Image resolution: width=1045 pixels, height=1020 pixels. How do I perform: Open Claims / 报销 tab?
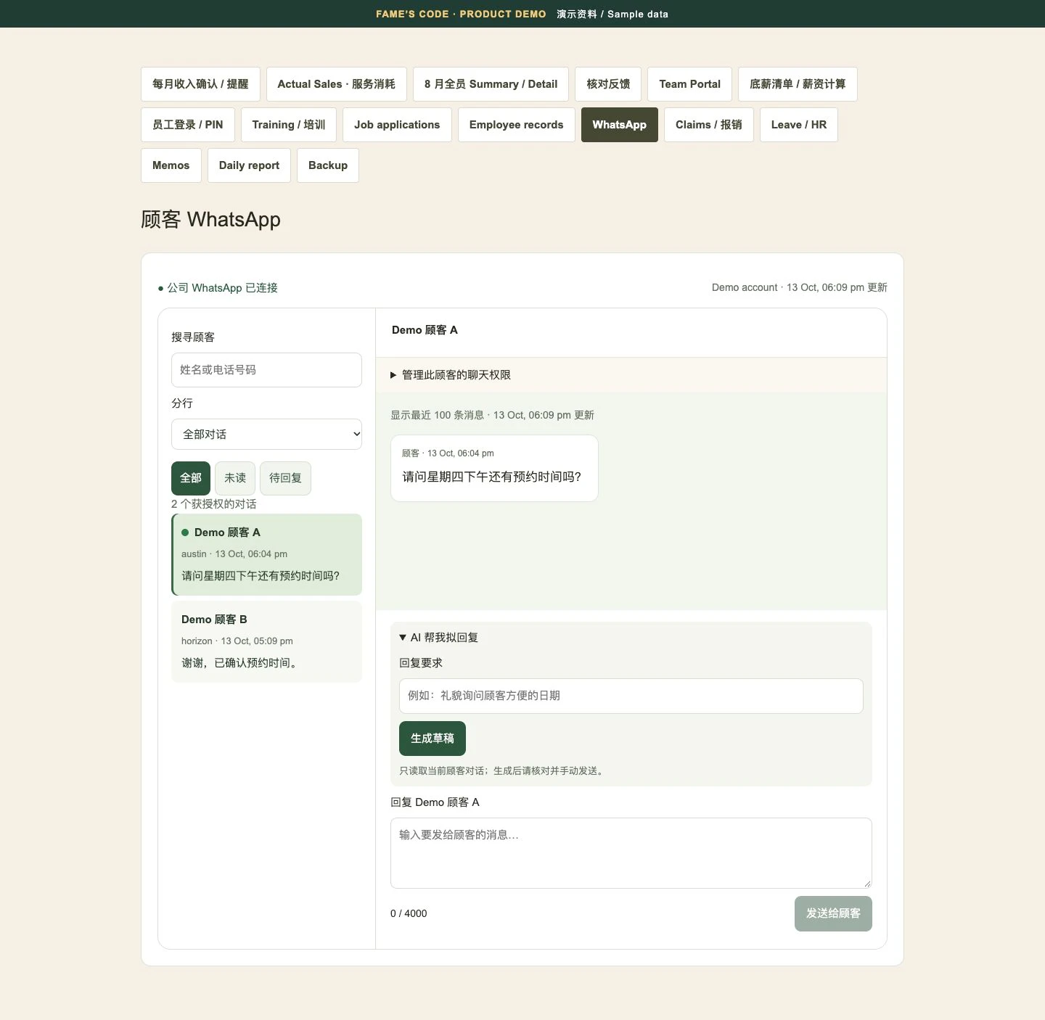click(709, 125)
